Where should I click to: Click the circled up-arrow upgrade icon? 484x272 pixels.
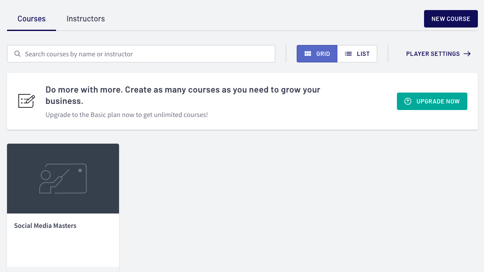(408, 101)
